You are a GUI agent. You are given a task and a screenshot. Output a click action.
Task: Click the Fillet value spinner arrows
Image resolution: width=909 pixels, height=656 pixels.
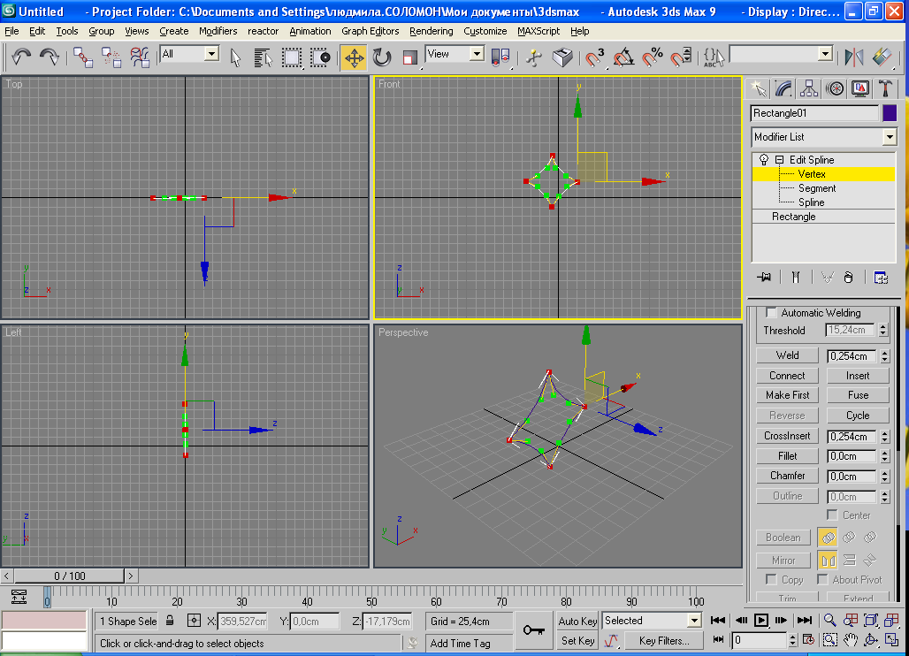[884, 457]
